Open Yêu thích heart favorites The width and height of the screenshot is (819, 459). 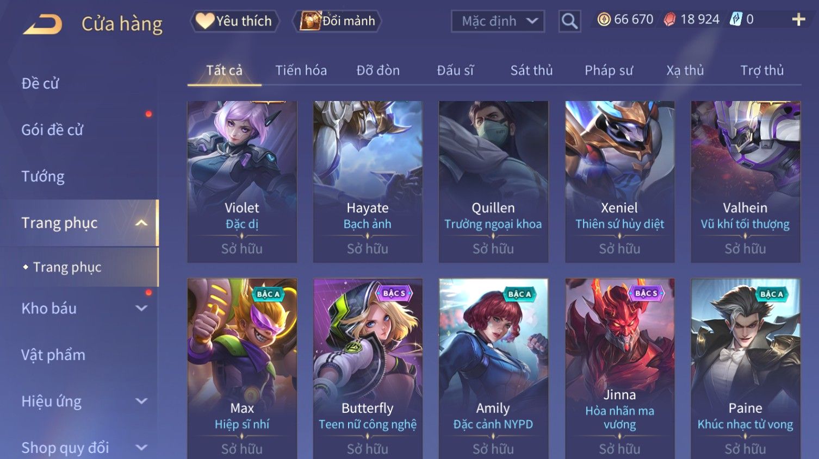234,21
